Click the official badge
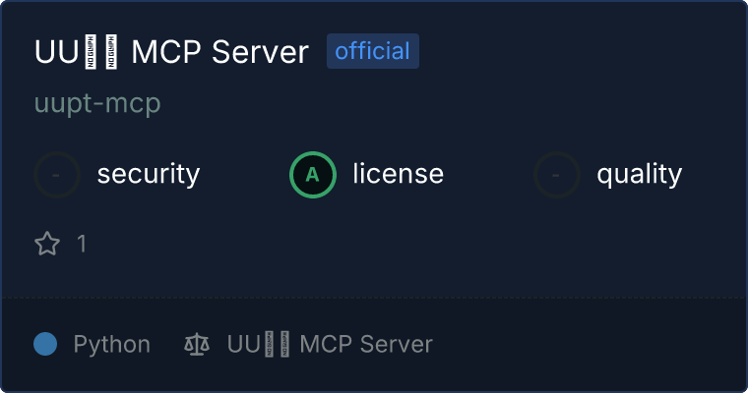Screen dimensions: 748x393 point(373,51)
